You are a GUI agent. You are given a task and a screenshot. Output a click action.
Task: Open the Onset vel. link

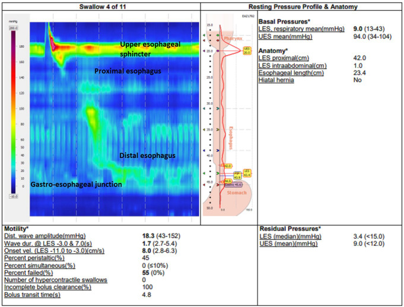[54, 251]
